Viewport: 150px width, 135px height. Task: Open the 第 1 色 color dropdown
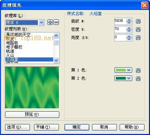123,70
